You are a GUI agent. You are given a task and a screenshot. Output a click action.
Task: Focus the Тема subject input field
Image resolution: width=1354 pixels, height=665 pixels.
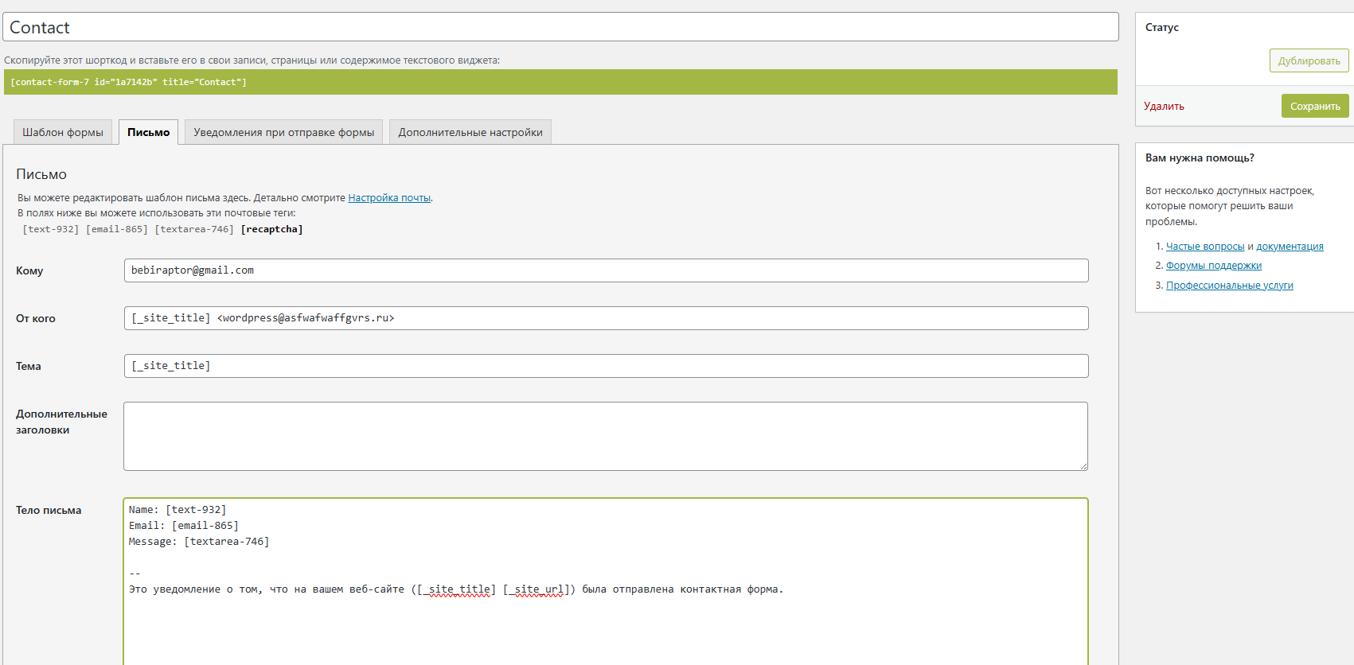(606, 366)
